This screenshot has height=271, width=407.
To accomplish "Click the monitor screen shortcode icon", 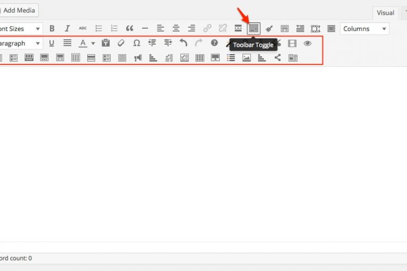I will coord(215,57).
